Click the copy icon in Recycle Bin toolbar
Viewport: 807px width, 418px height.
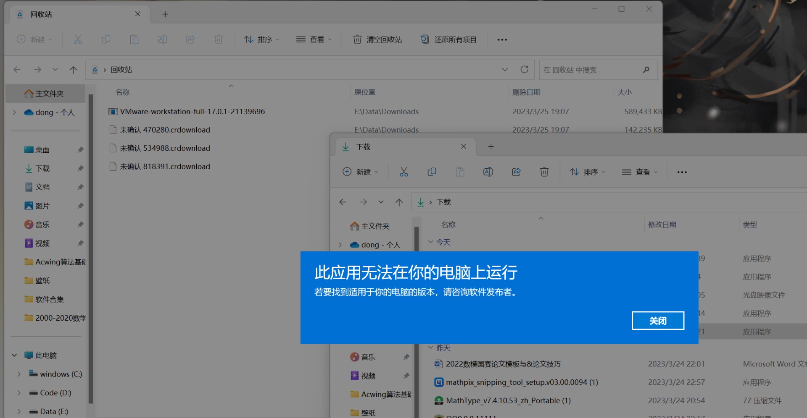tap(106, 39)
